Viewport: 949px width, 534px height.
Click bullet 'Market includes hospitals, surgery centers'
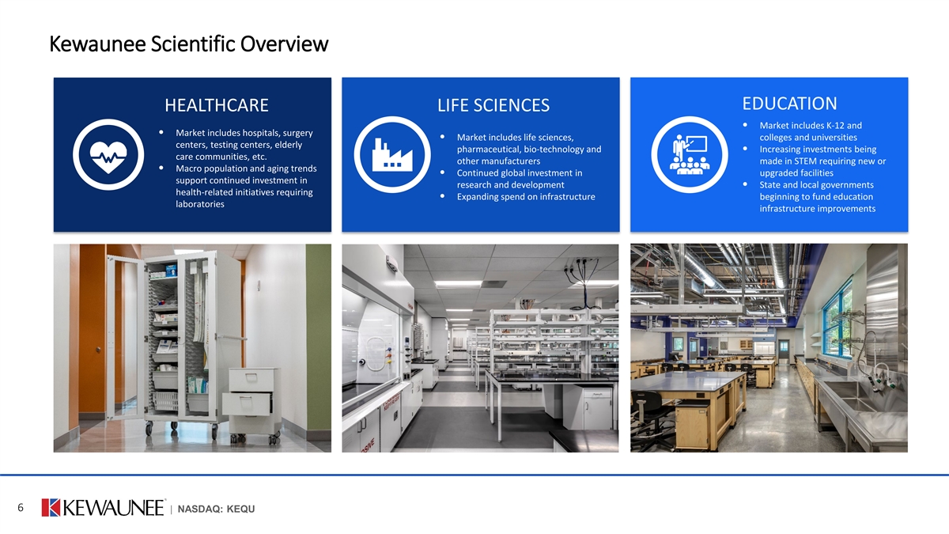(x=237, y=144)
